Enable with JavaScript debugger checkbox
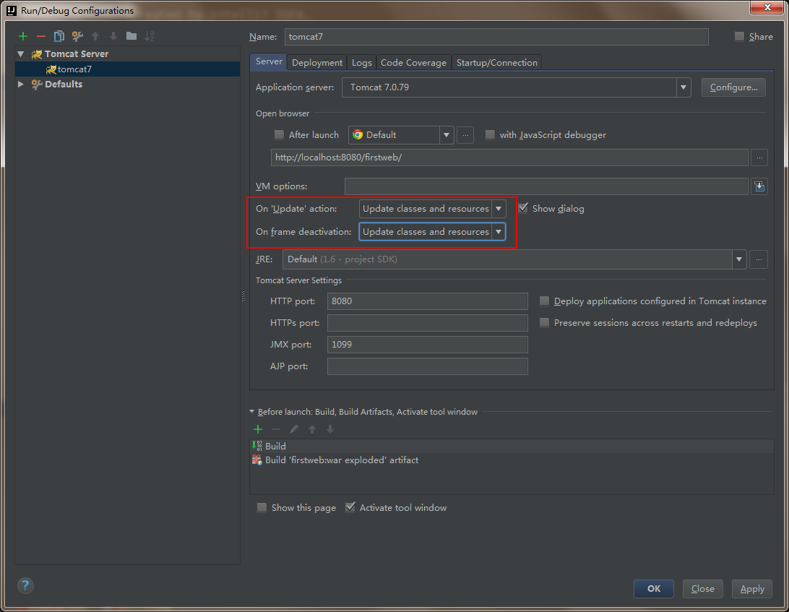 coord(490,135)
